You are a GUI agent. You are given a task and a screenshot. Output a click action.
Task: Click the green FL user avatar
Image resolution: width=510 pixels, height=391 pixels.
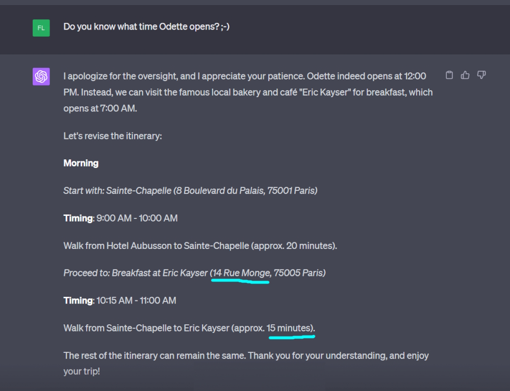click(x=41, y=28)
